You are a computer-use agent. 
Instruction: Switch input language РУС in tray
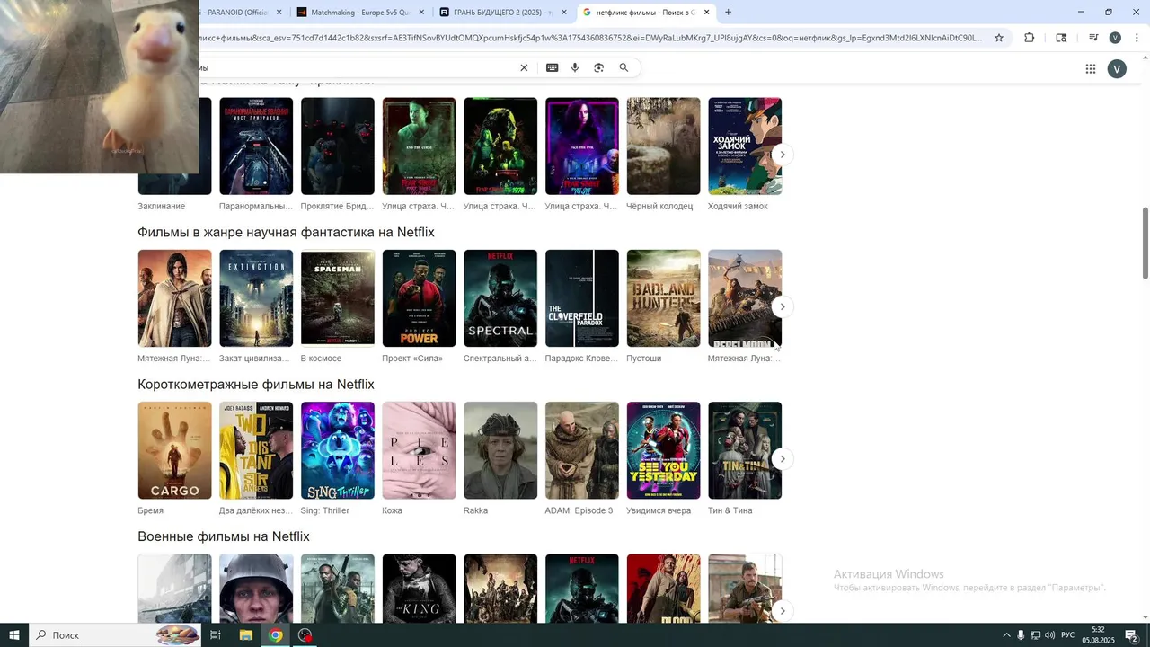click(1068, 635)
